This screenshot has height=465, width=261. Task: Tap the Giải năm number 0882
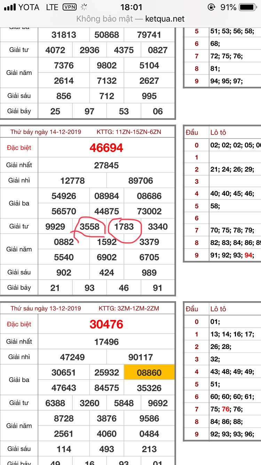coord(64,242)
